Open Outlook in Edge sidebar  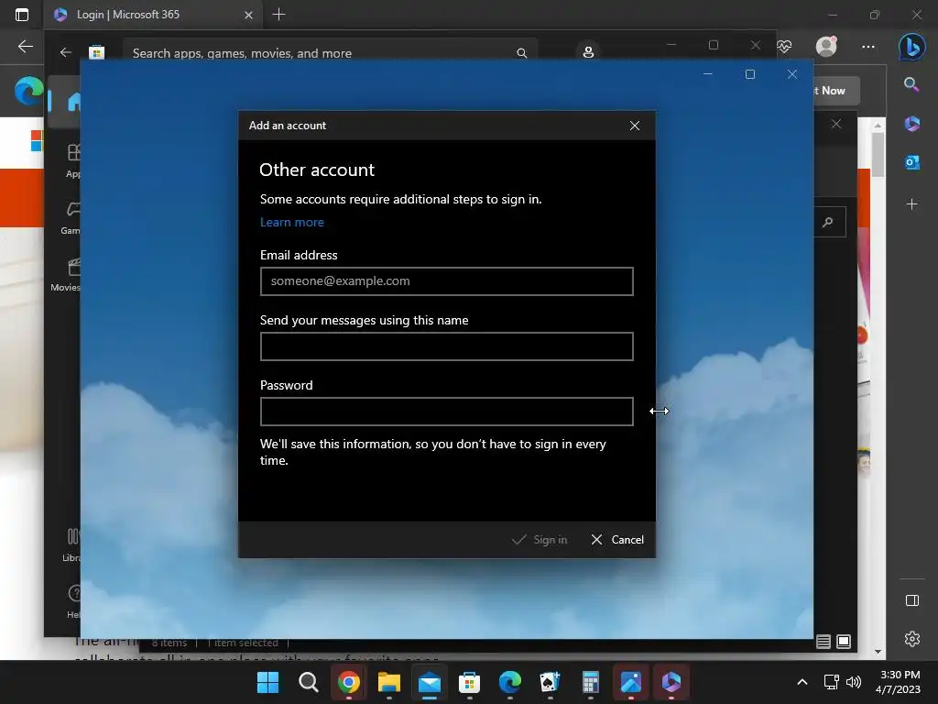point(911,162)
